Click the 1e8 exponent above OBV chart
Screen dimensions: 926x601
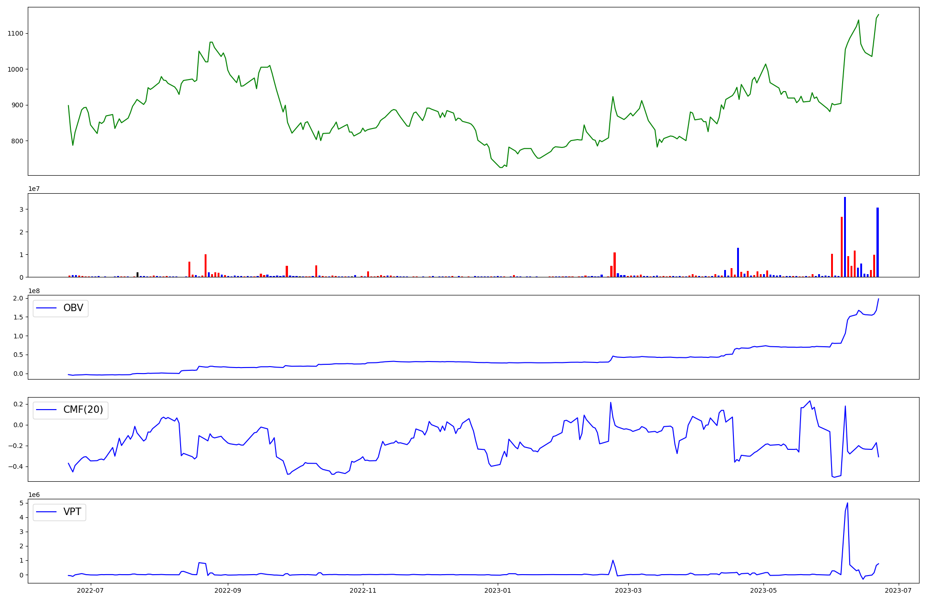point(34,291)
